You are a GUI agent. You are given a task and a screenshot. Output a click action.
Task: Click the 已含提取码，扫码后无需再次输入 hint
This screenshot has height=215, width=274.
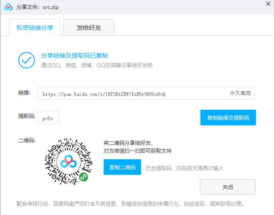click(x=185, y=168)
